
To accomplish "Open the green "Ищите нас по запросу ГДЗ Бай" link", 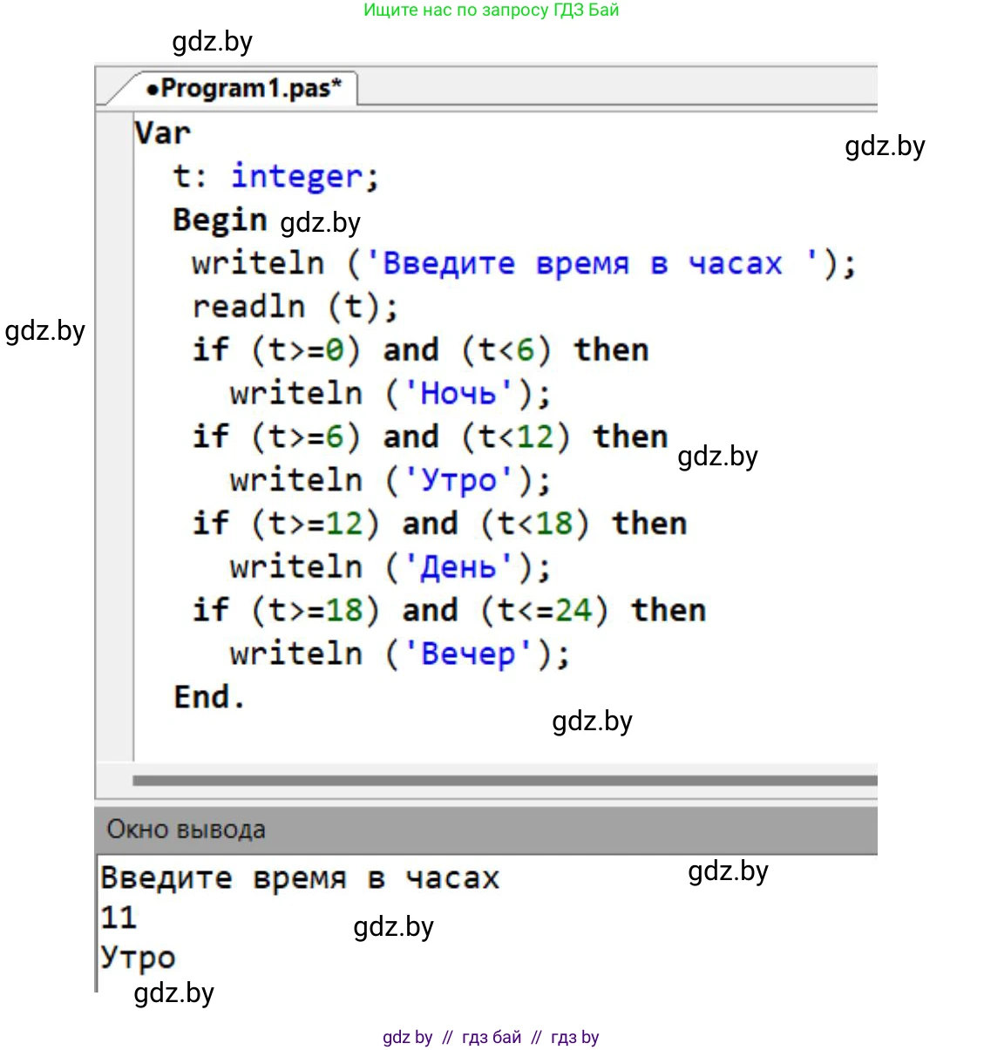I will tap(491, 10).
